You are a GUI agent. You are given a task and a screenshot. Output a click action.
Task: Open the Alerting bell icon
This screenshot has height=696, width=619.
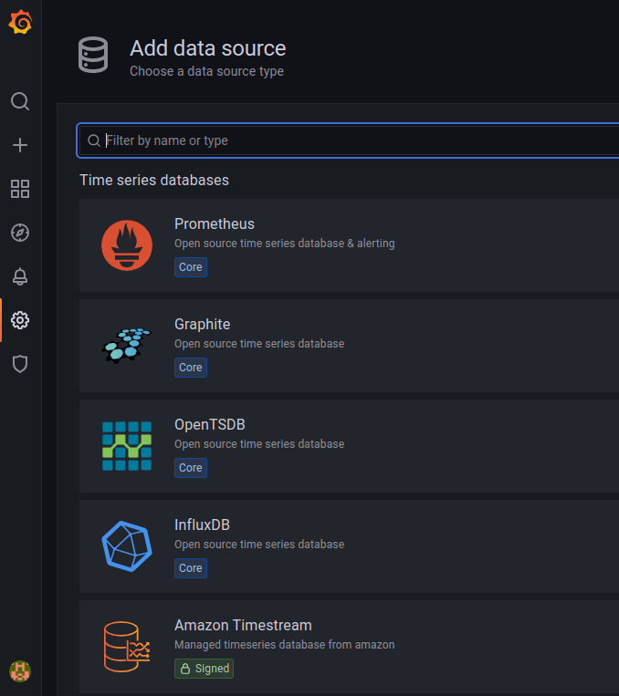pyautogui.click(x=20, y=276)
